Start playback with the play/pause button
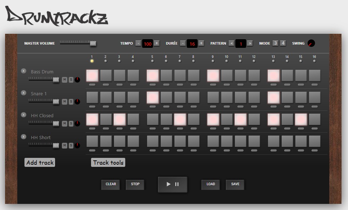 pyautogui.click(x=172, y=184)
